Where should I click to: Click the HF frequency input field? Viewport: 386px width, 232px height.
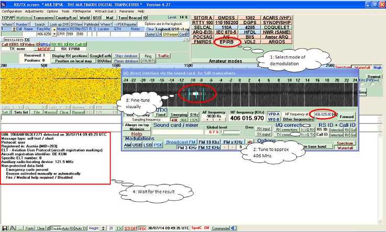(323, 113)
